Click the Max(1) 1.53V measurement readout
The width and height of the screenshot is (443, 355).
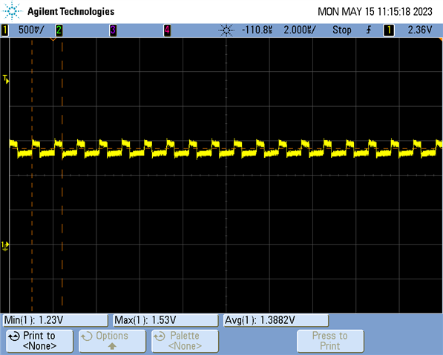point(165,320)
